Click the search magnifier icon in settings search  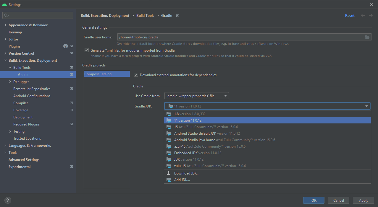(6, 15)
